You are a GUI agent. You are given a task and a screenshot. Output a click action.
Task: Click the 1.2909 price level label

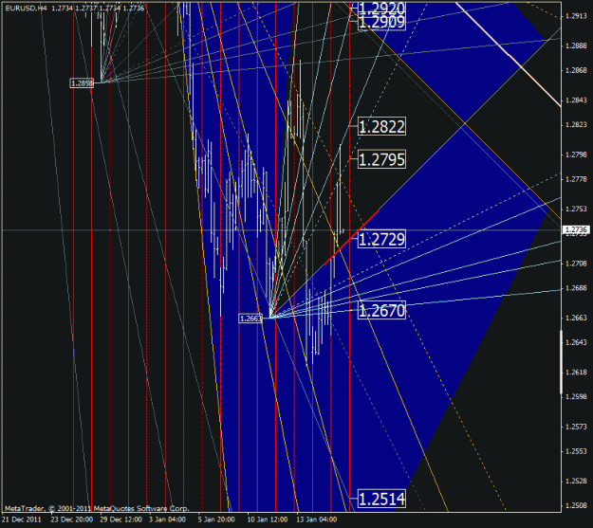coord(381,23)
